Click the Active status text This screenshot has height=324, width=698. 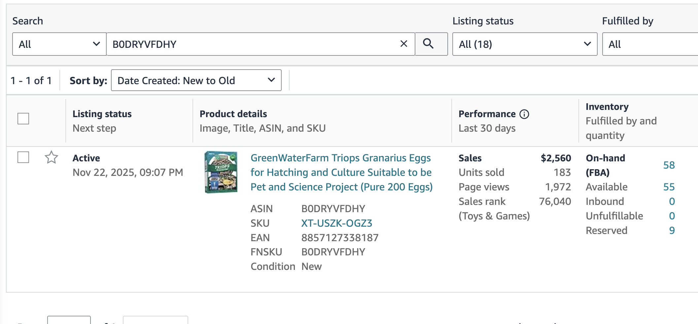(x=86, y=158)
